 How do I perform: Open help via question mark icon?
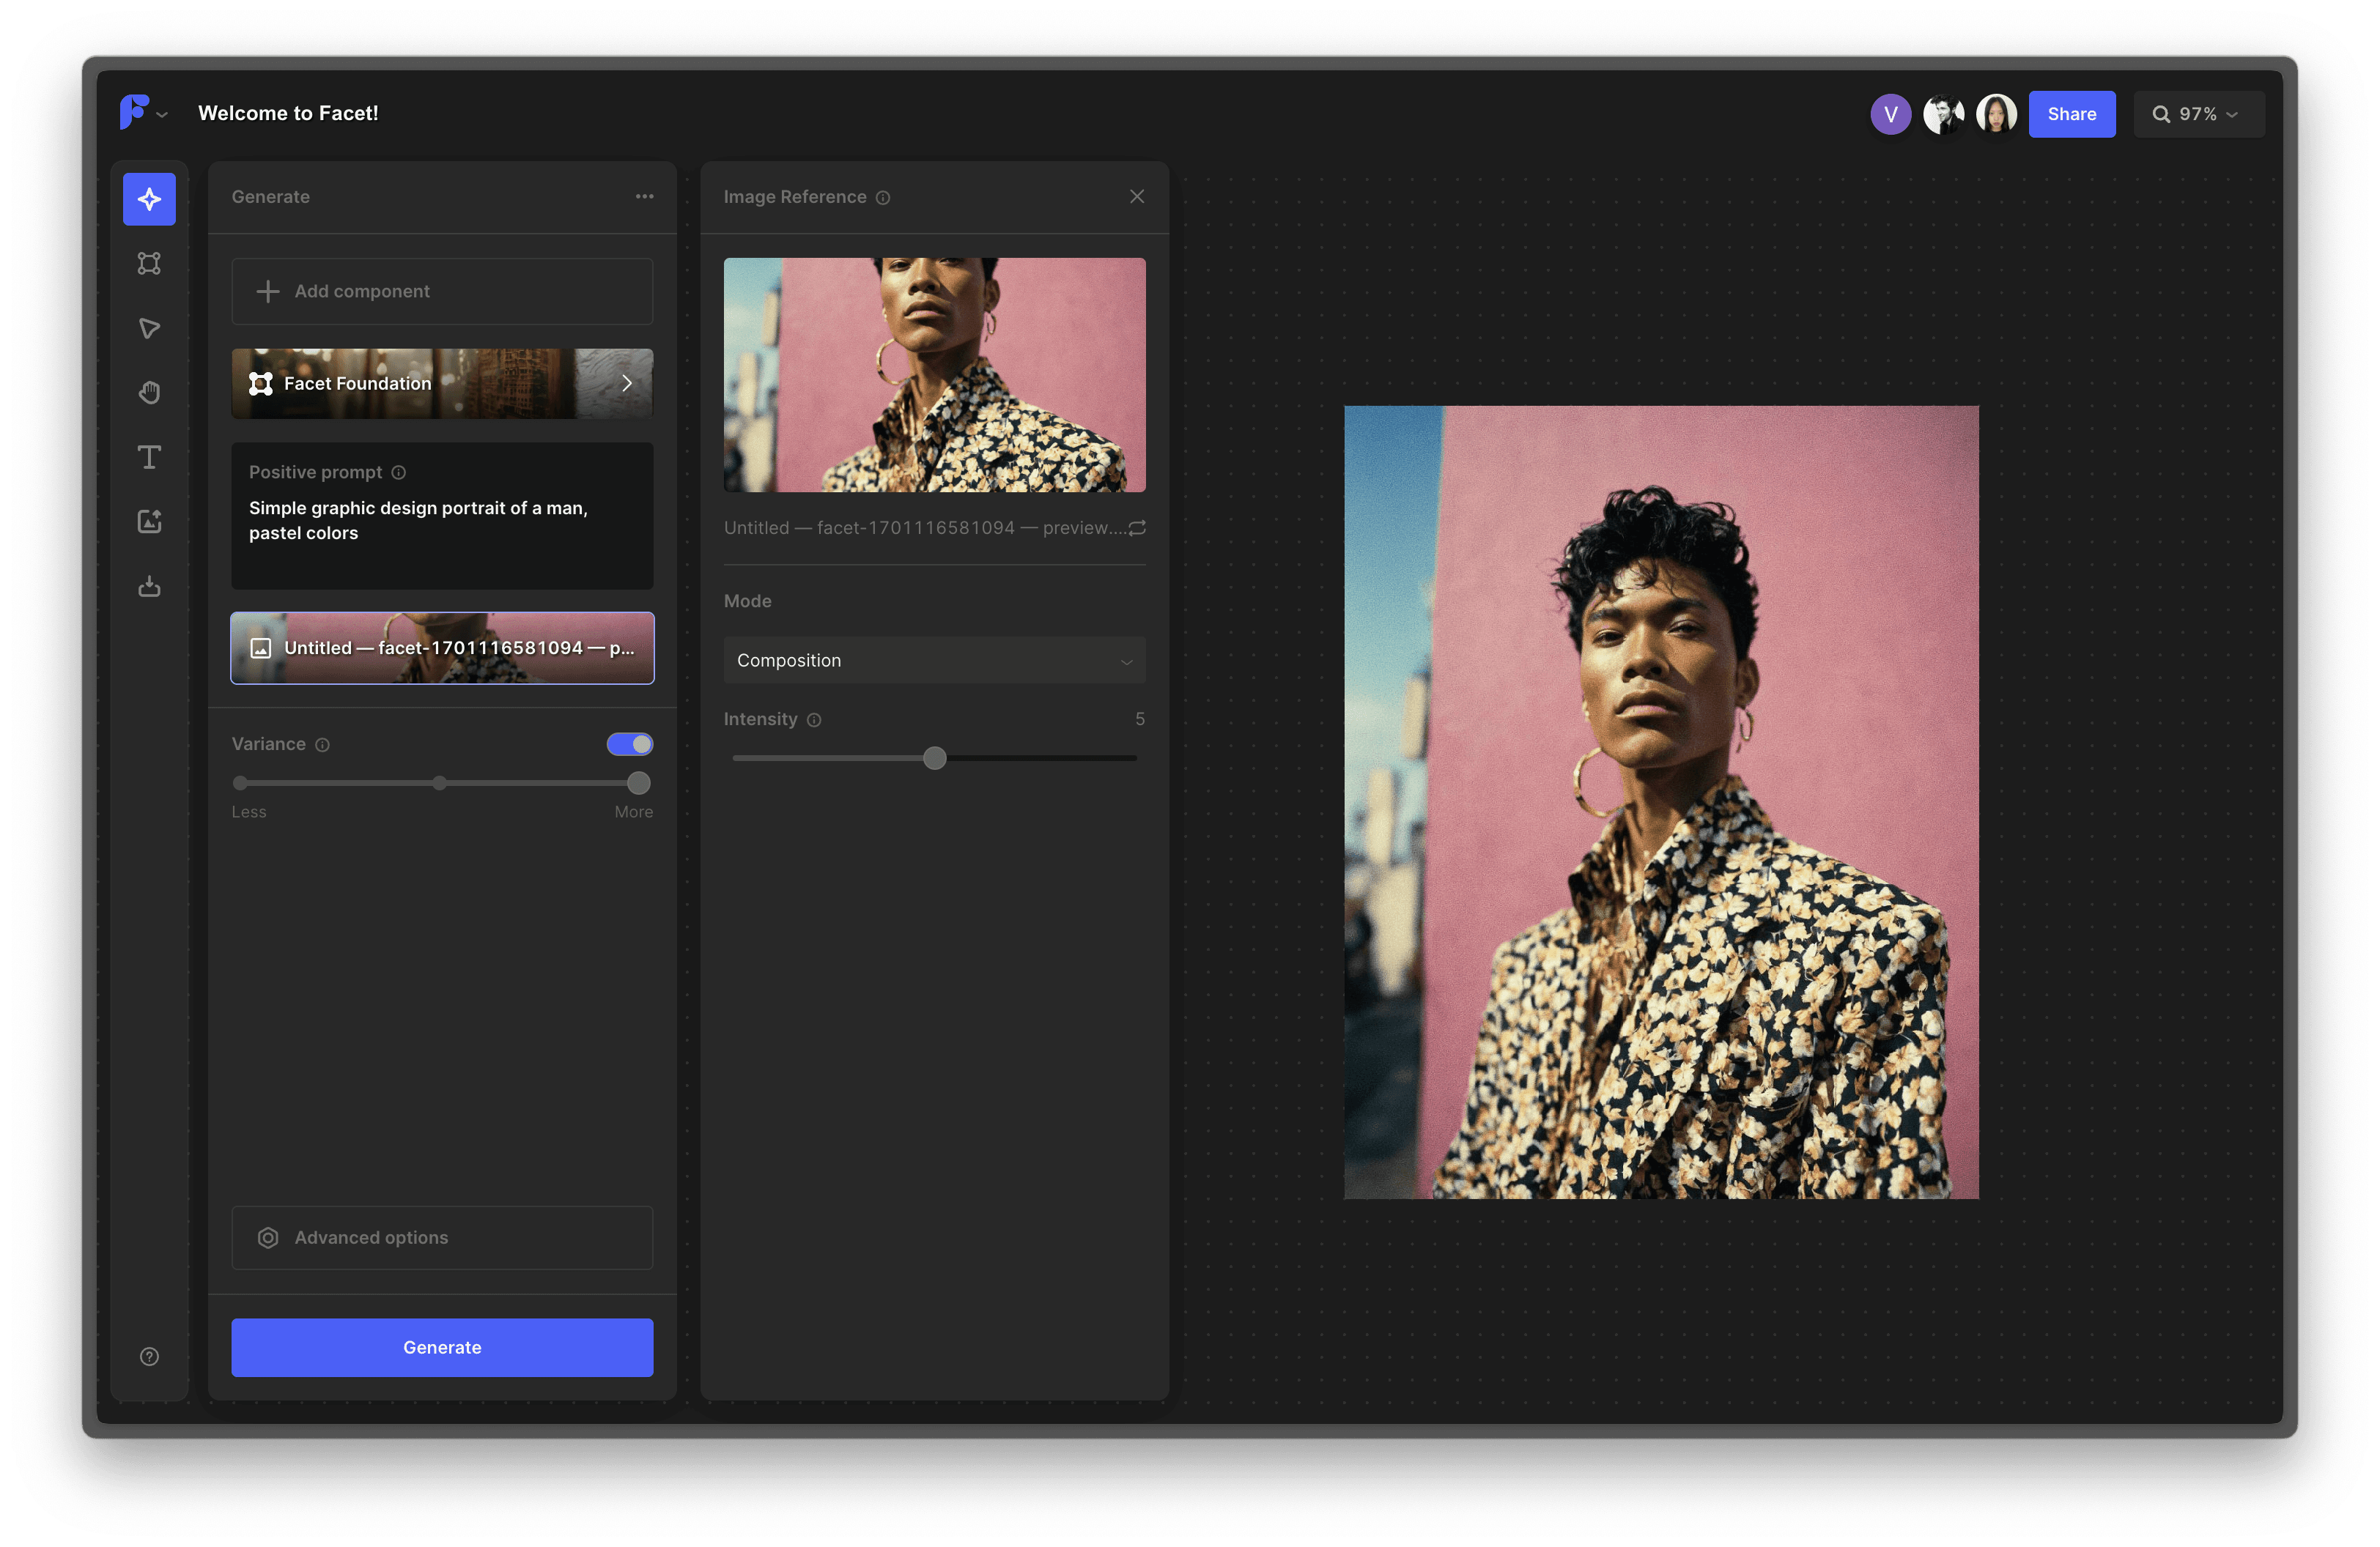tap(149, 1356)
